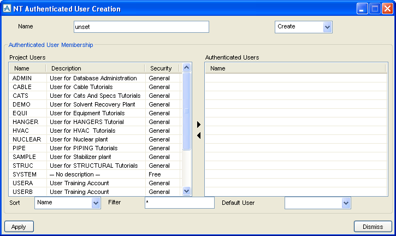
Task: Click 'User for PIPING Tutorials' description
Action: click(84, 148)
